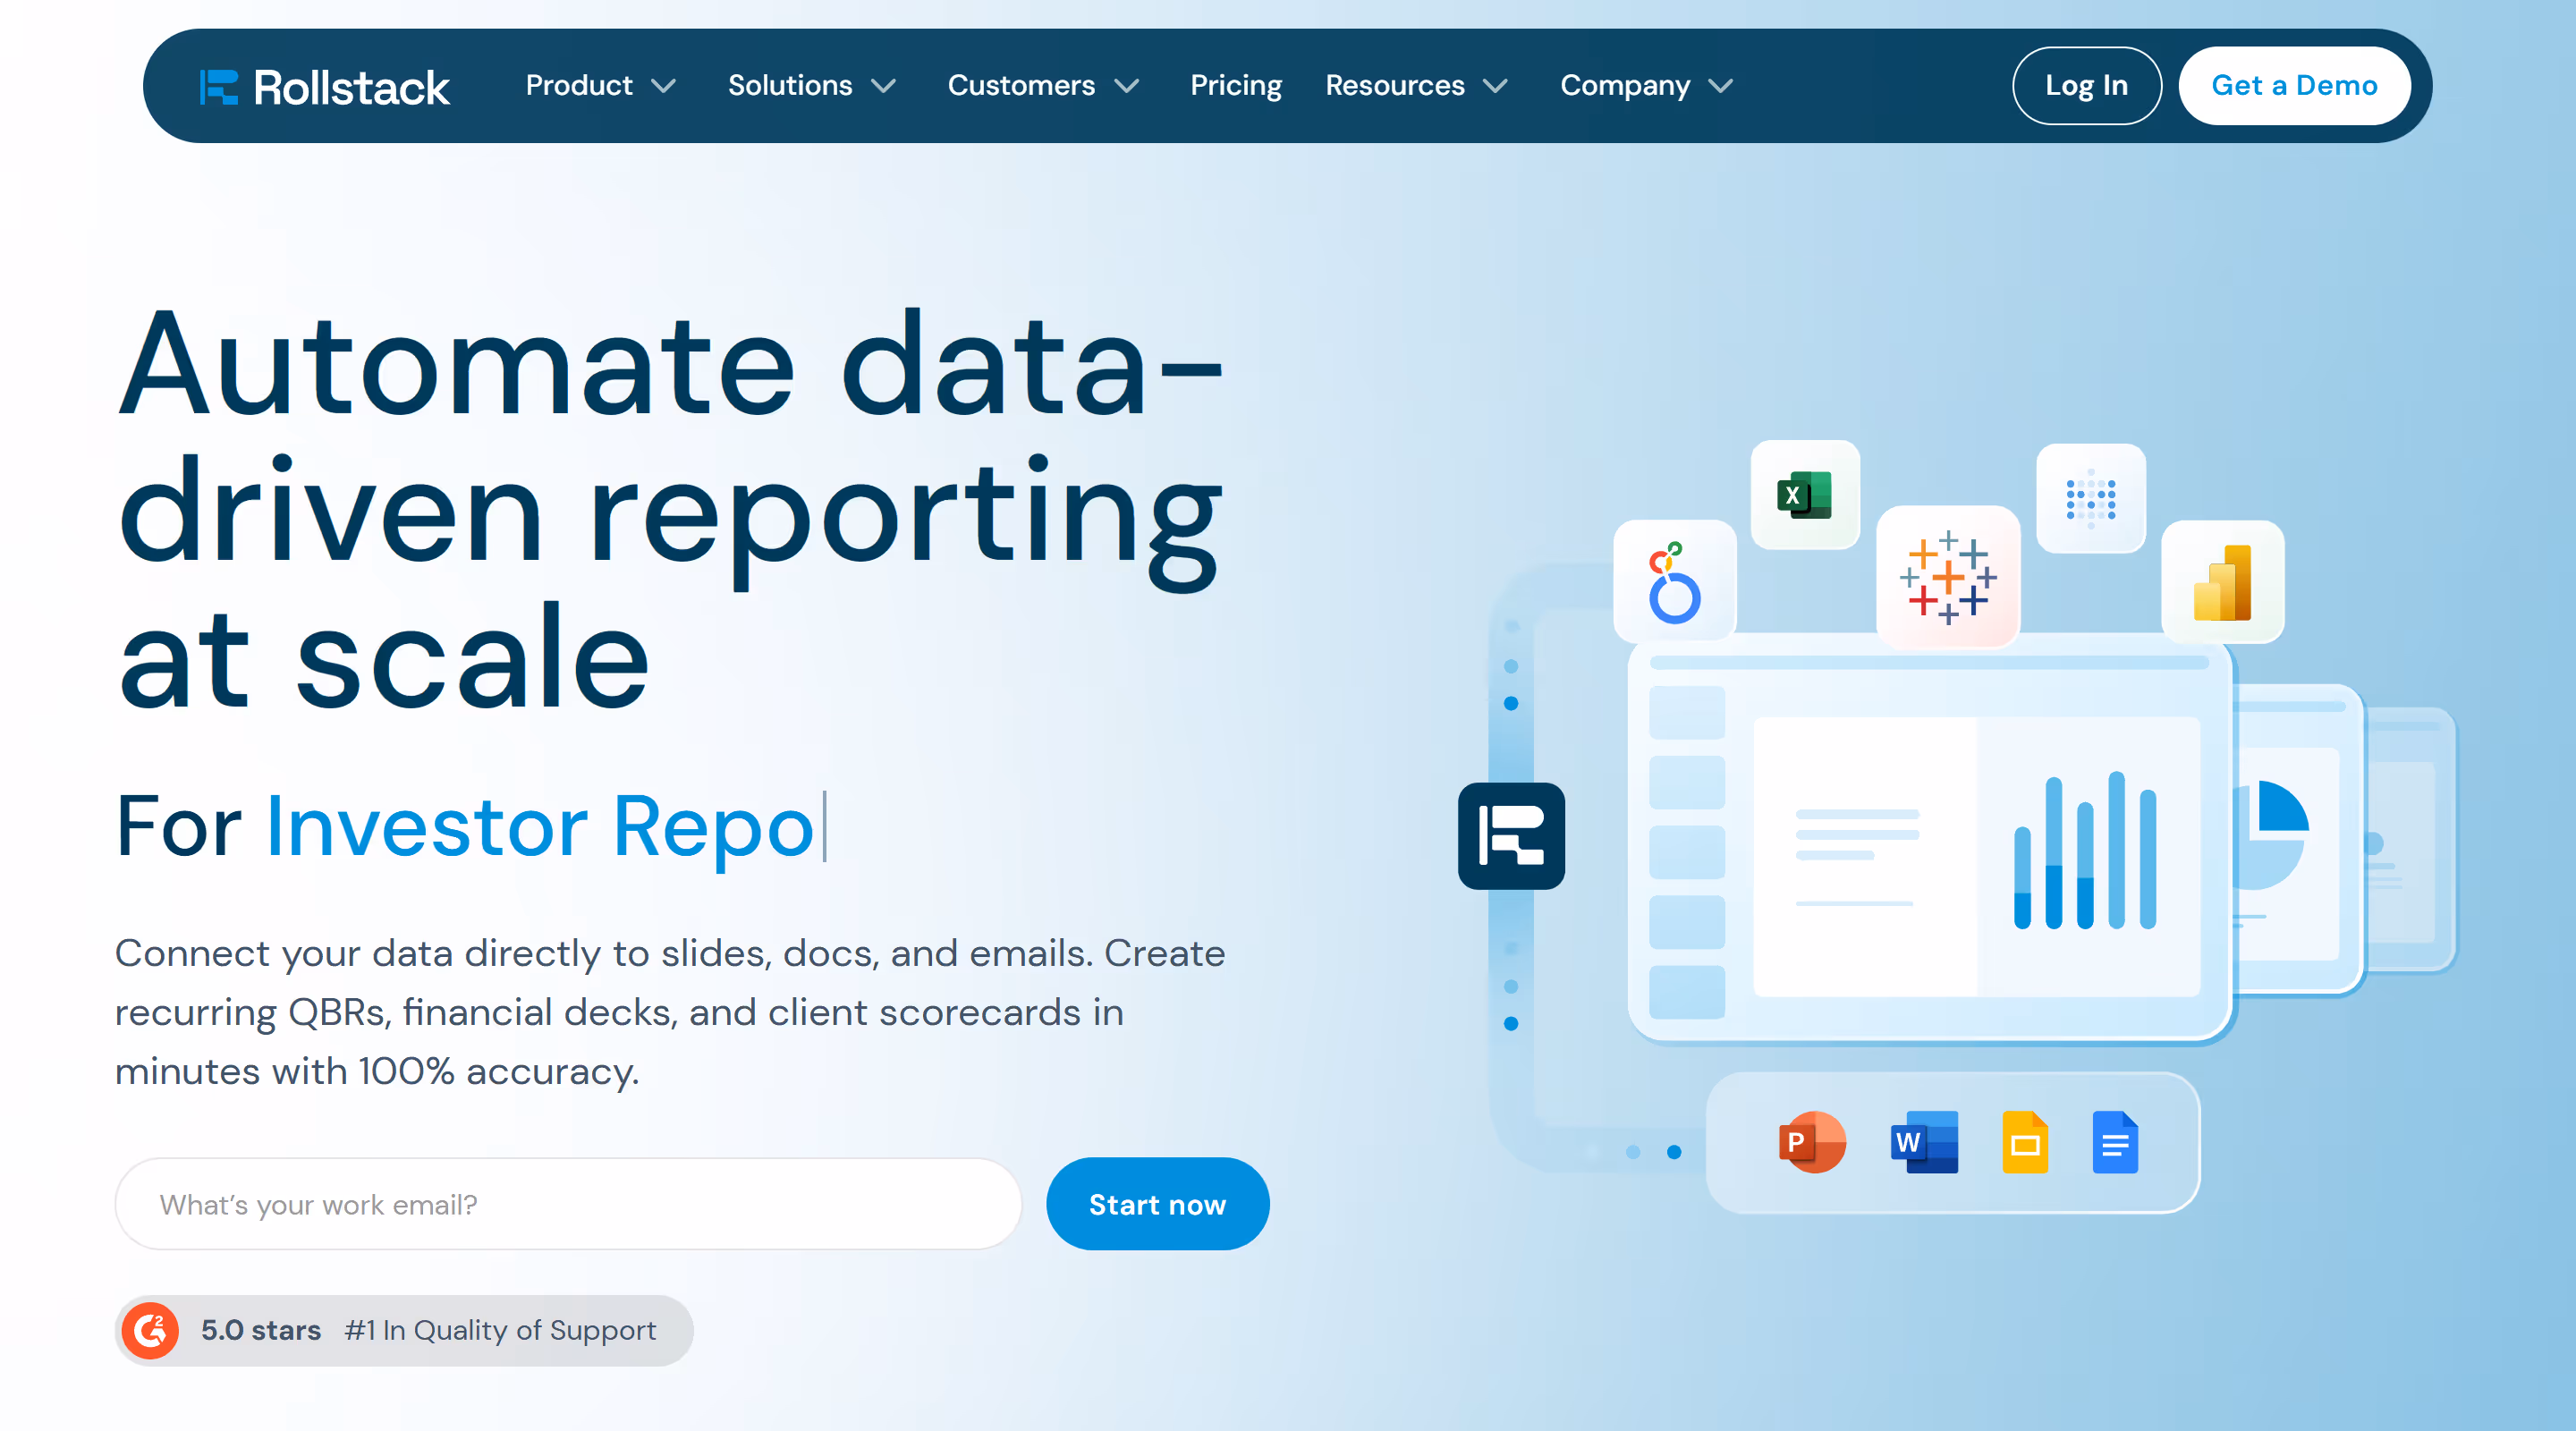Click the Tableau icon tile
The width and height of the screenshot is (2576, 1431).
point(1947,578)
